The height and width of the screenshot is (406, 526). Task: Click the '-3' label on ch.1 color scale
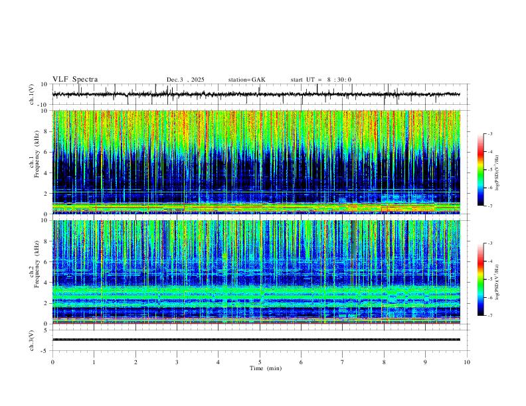click(x=489, y=133)
